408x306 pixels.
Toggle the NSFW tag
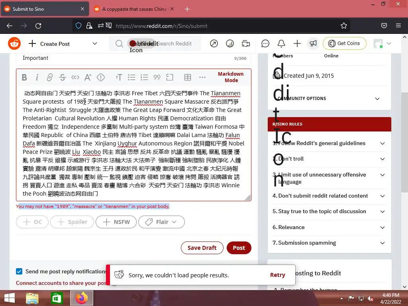tap(116, 222)
